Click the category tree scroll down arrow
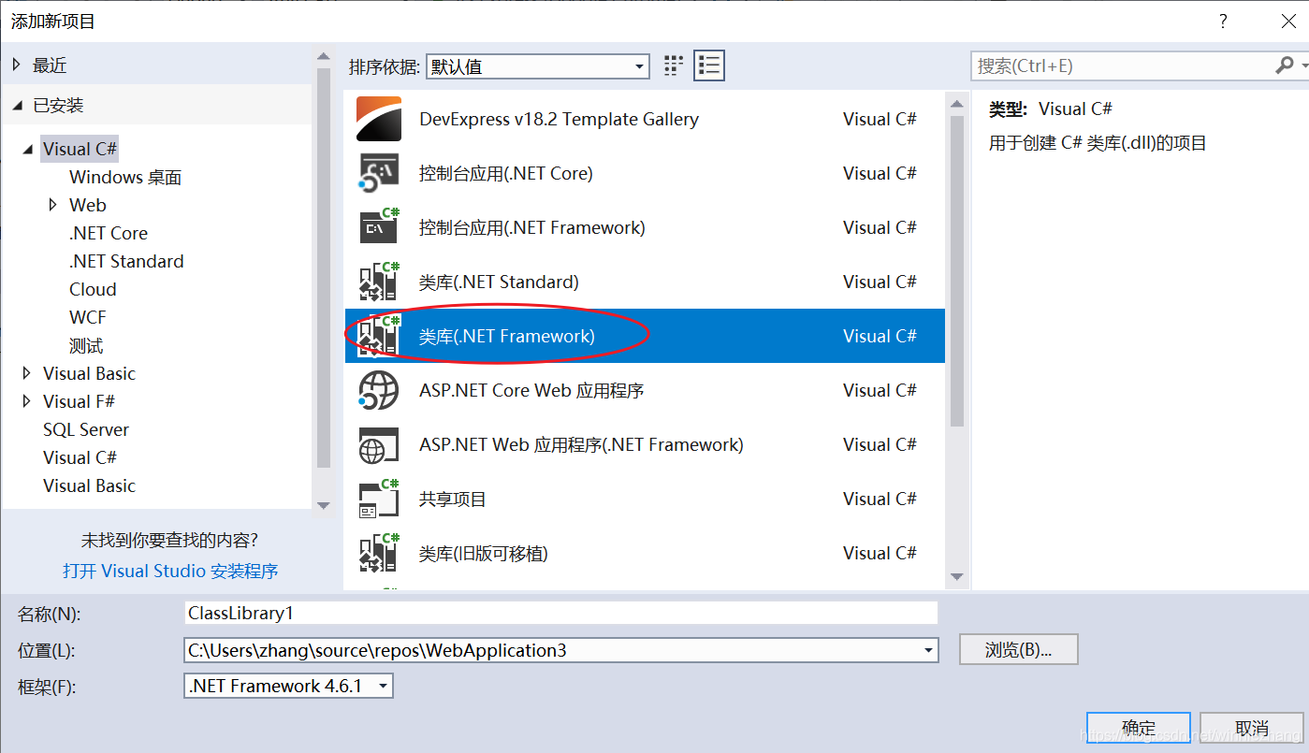Image resolution: width=1309 pixels, height=753 pixels. coord(323,505)
